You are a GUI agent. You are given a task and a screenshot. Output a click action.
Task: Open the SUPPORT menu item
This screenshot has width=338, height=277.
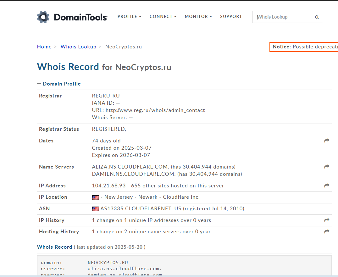pos(231,16)
